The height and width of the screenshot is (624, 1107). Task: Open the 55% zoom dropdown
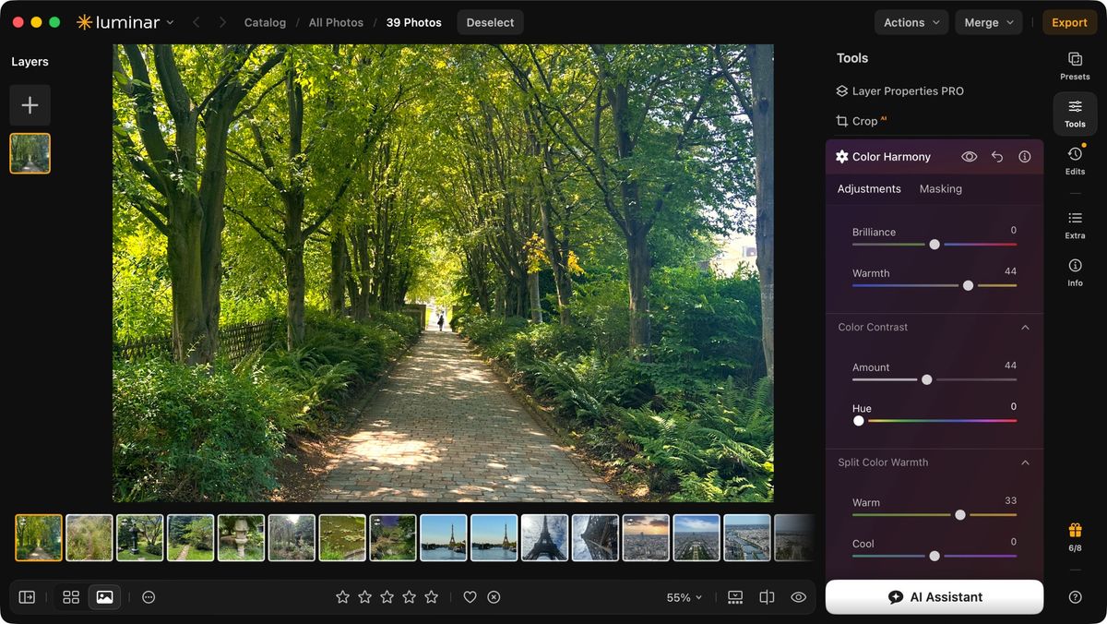(684, 597)
